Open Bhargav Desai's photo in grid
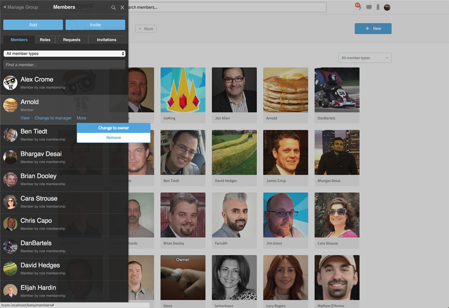Viewport: 449px width, 308px height. 337,152
